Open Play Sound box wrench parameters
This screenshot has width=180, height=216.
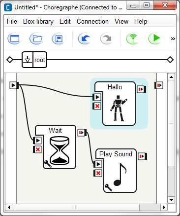click(x=108, y=187)
